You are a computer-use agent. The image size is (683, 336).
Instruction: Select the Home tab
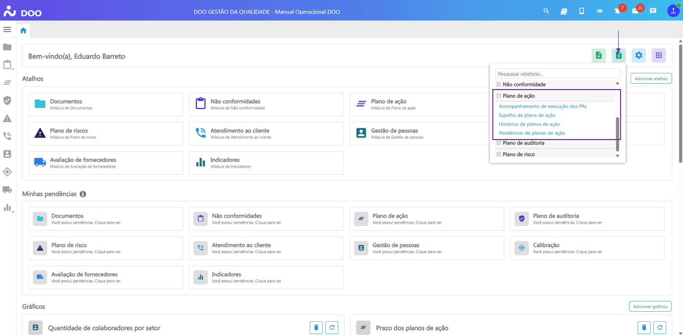(x=23, y=31)
